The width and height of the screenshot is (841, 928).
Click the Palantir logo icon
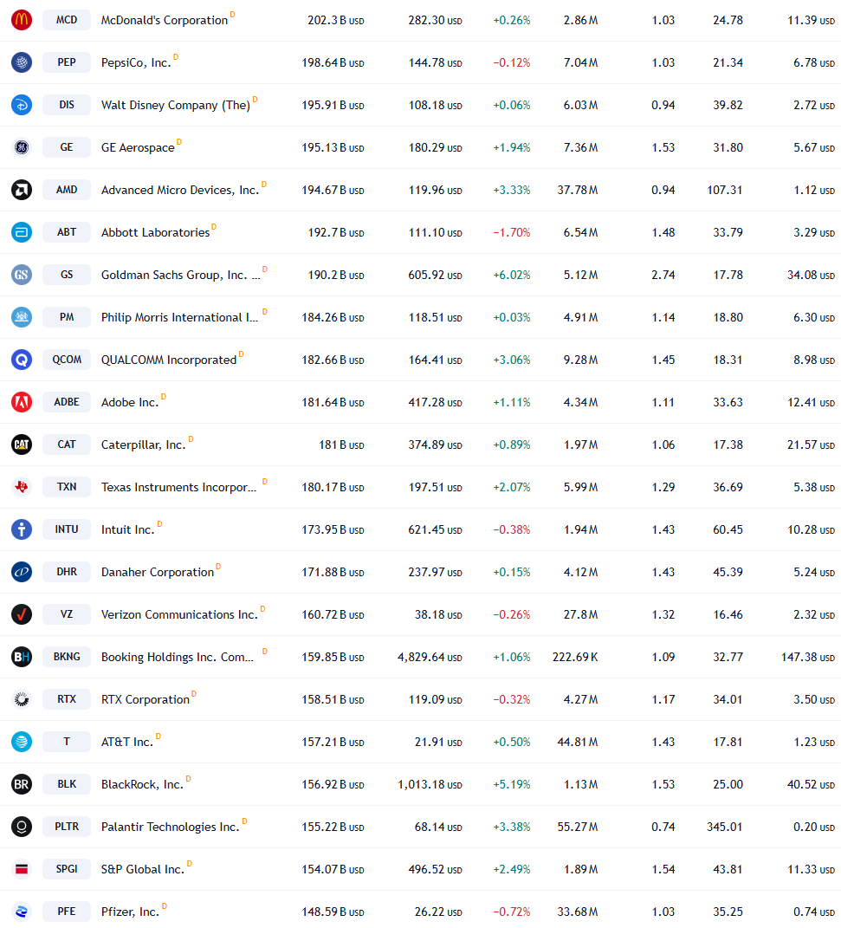[22, 827]
